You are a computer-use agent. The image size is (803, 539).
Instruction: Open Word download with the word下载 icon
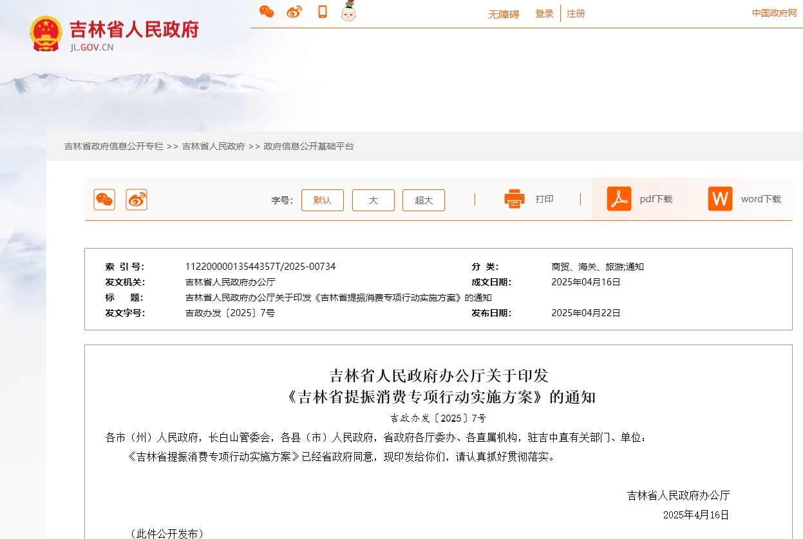(720, 199)
